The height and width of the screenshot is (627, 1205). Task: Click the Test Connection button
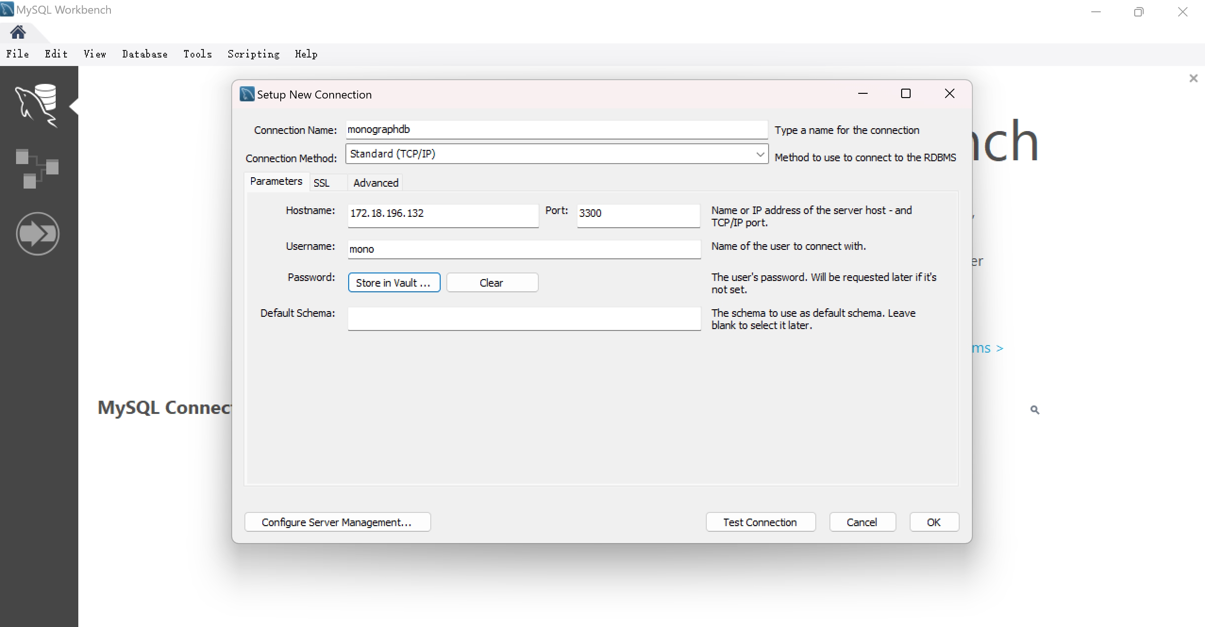(761, 522)
